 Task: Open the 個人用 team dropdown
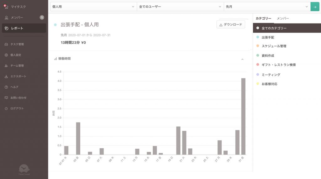(93, 7)
